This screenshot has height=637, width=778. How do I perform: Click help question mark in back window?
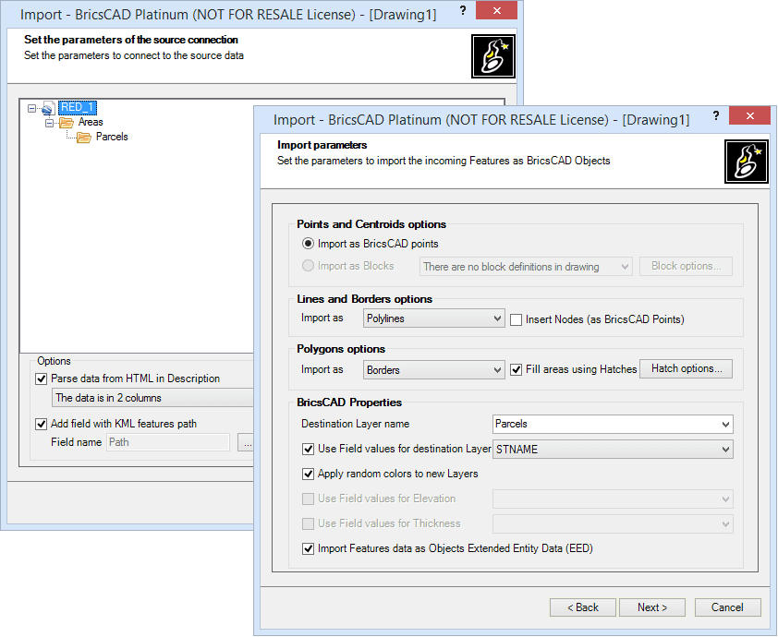(x=463, y=11)
